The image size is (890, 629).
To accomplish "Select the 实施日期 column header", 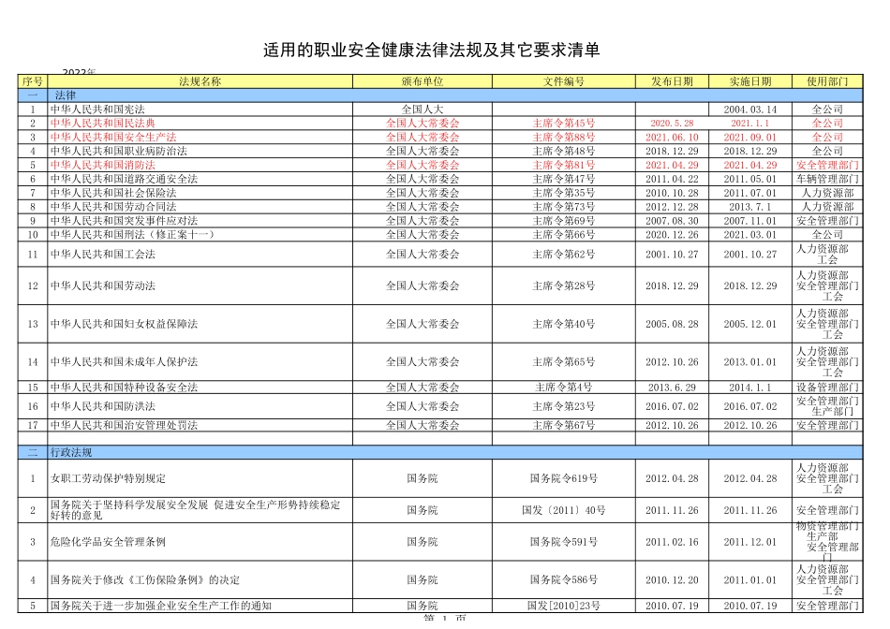I will click(749, 81).
